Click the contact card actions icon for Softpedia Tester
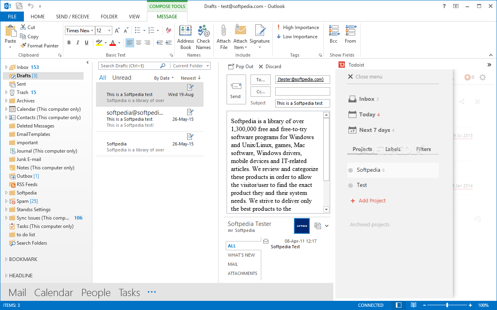Screen dimensions: 497x310 [x=317, y=226]
